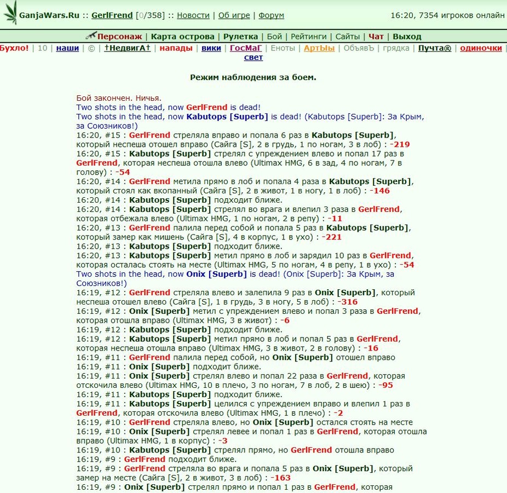Click the Бухло! shortcut link
The height and width of the screenshot is (493, 507).
click(x=14, y=48)
